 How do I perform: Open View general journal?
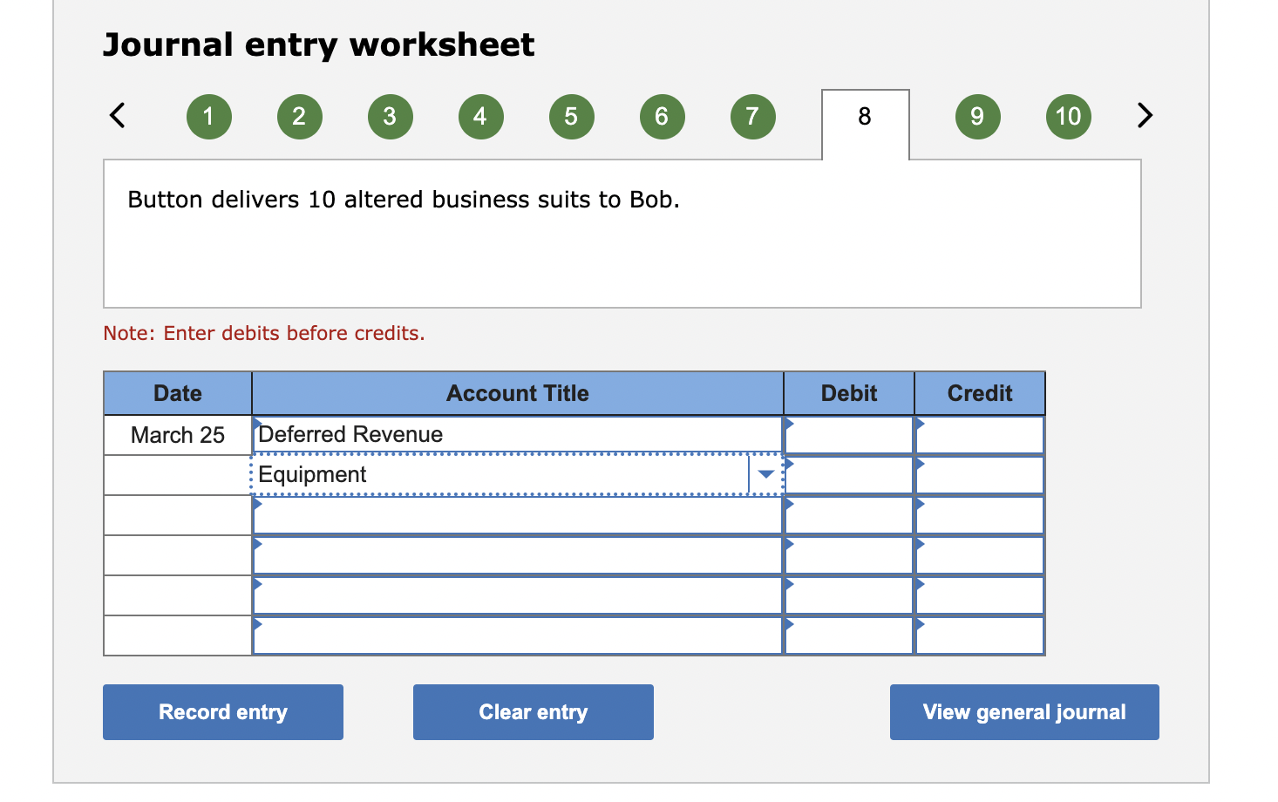point(1023,712)
